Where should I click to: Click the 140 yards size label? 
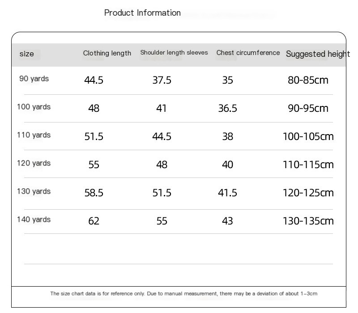(x=34, y=220)
